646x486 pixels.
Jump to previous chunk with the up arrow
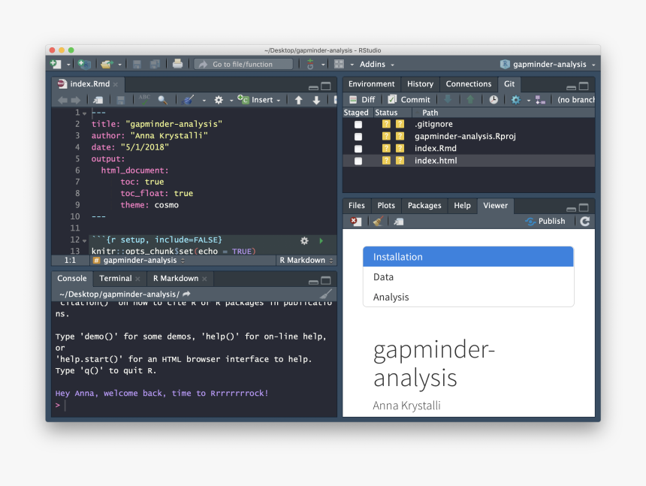tap(299, 100)
